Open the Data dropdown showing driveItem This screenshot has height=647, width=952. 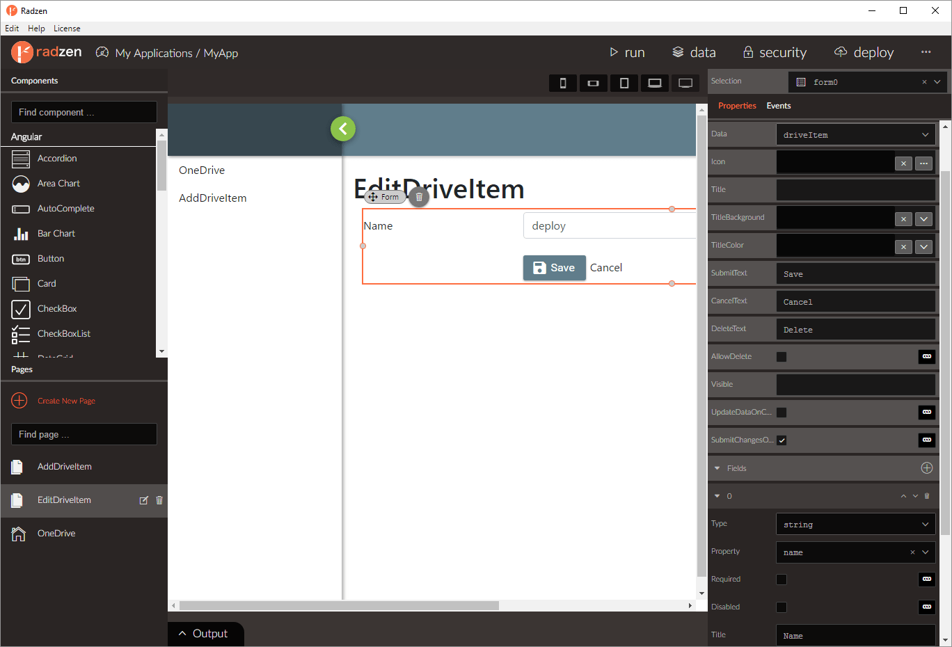point(855,135)
